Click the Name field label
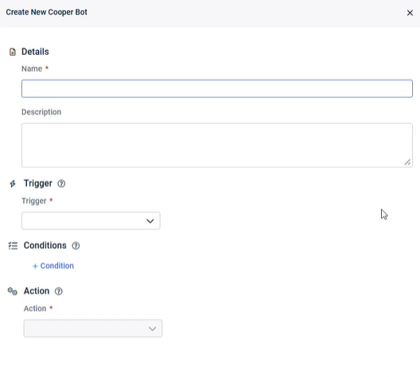The width and height of the screenshot is (420, 377). (32, 69)
